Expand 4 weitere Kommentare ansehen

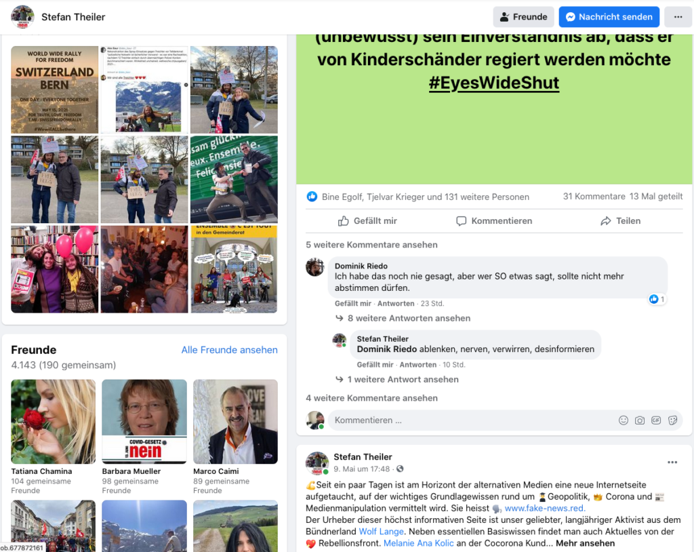(371, 398)
